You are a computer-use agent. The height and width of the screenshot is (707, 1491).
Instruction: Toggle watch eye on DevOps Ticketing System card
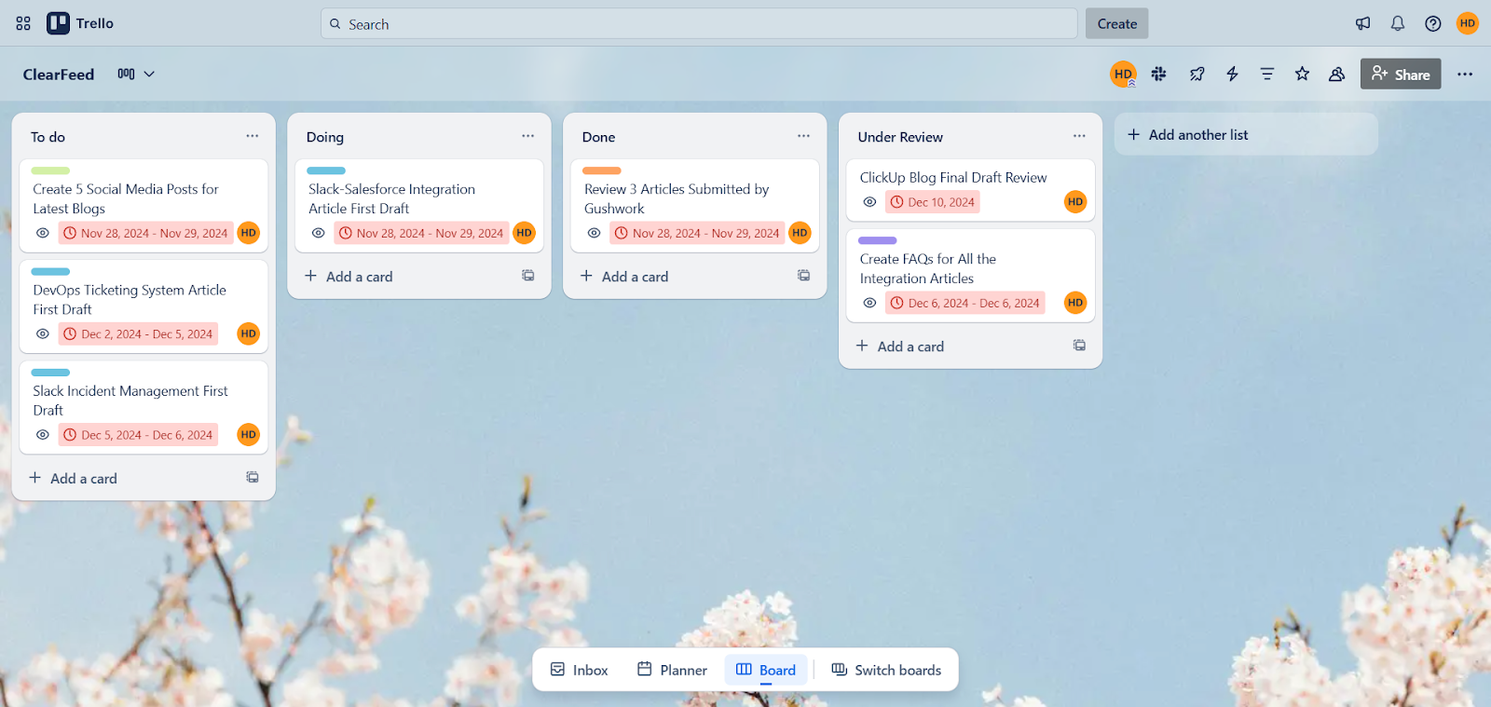click(x=43, y=333)
